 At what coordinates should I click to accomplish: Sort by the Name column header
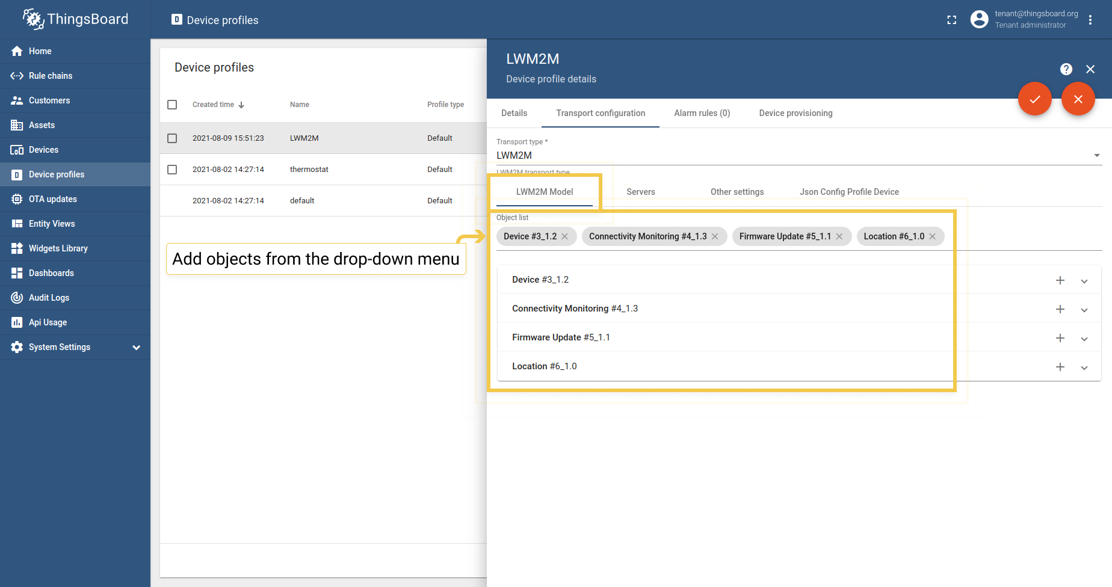coord(299,105)
